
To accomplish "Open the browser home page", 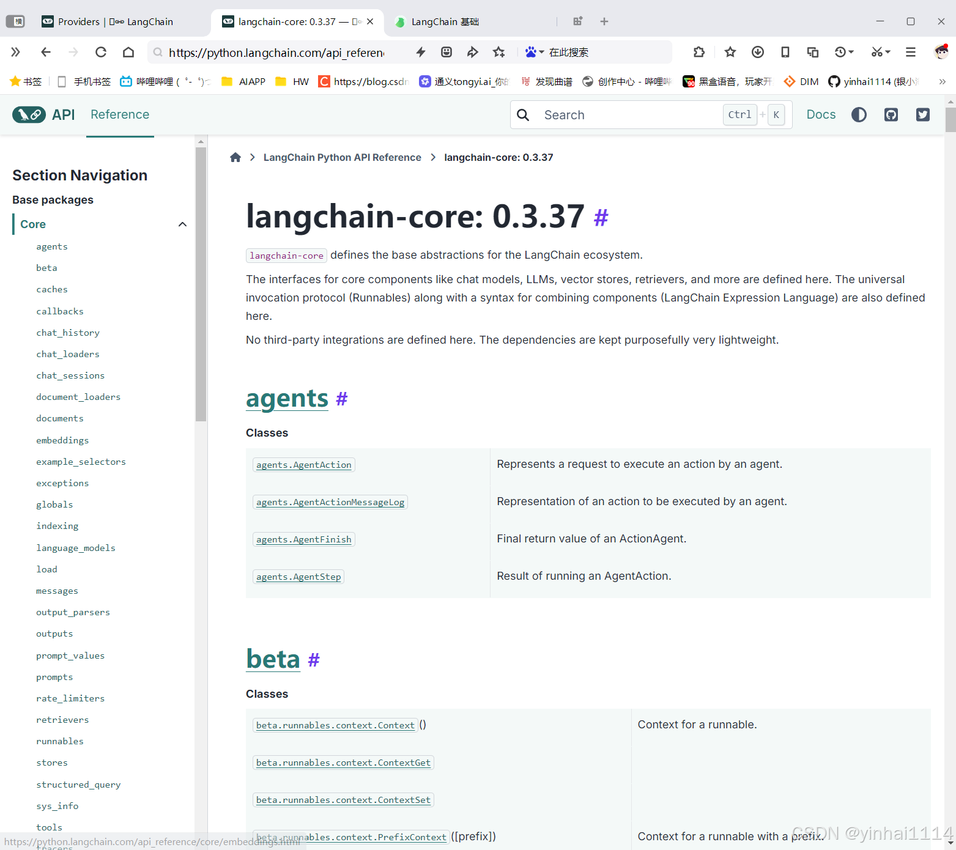I will pyautogui.click(x=128, y=52).
